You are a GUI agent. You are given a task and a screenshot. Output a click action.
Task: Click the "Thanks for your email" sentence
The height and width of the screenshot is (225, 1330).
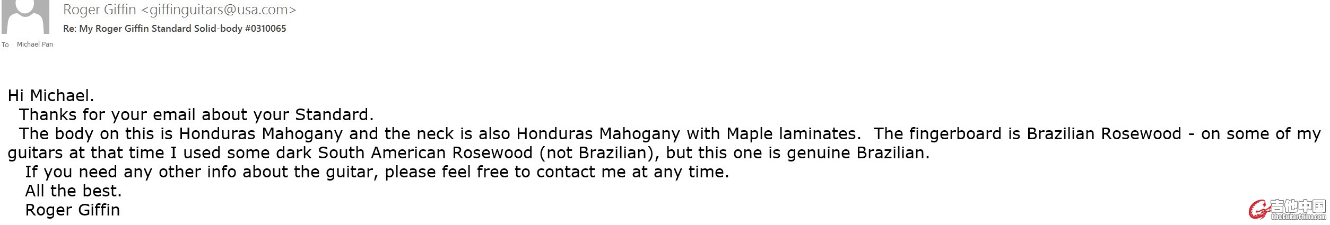(x=197, y=115)
